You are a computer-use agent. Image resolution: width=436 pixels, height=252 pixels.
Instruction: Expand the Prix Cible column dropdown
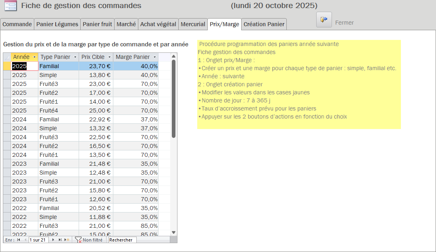109,57
